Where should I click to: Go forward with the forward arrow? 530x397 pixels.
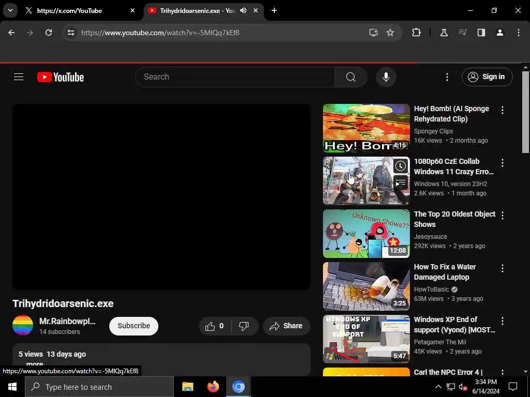point(30,33)
